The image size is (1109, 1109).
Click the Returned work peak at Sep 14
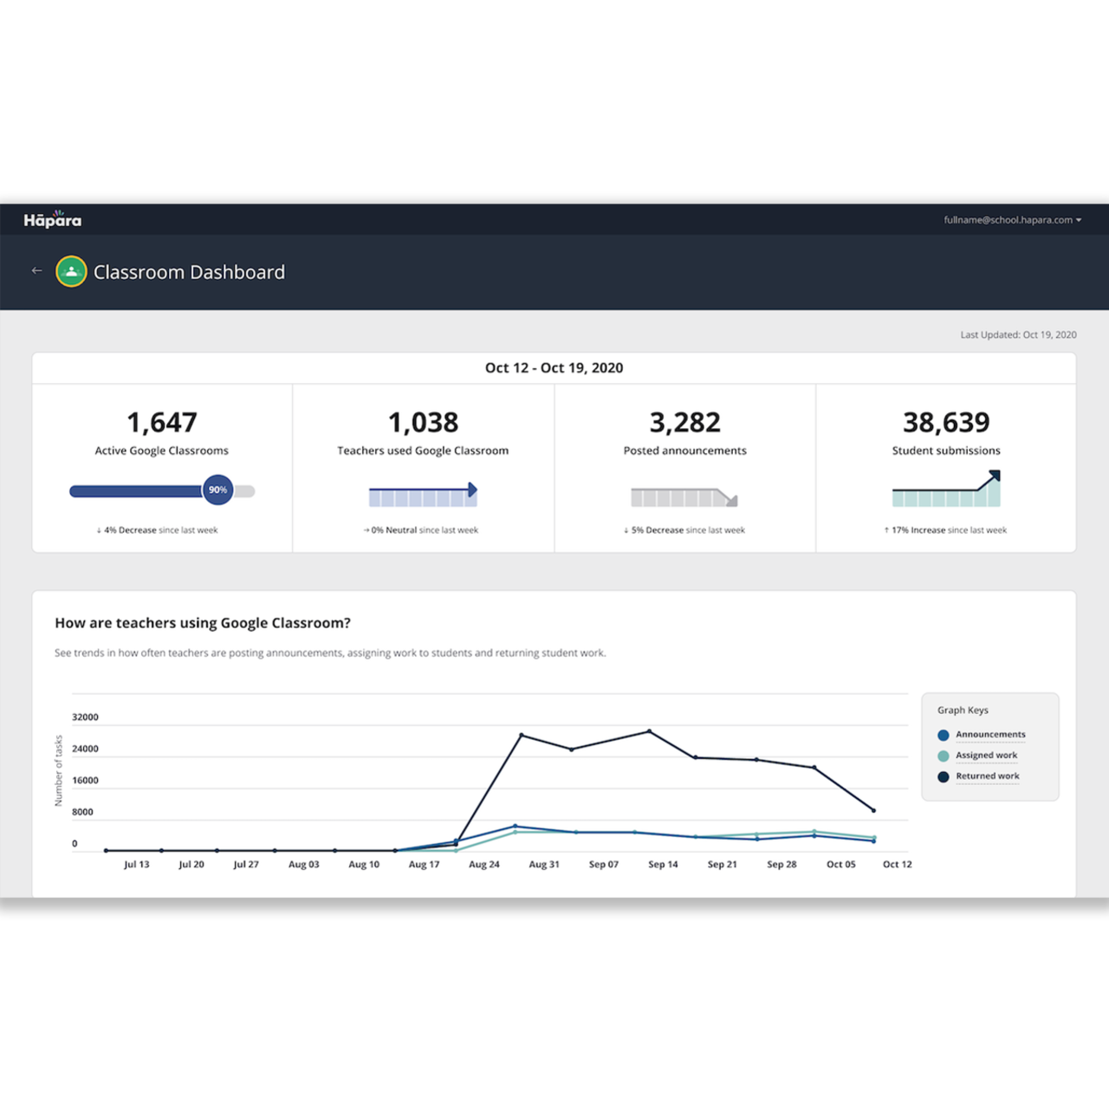click(650, 731)
